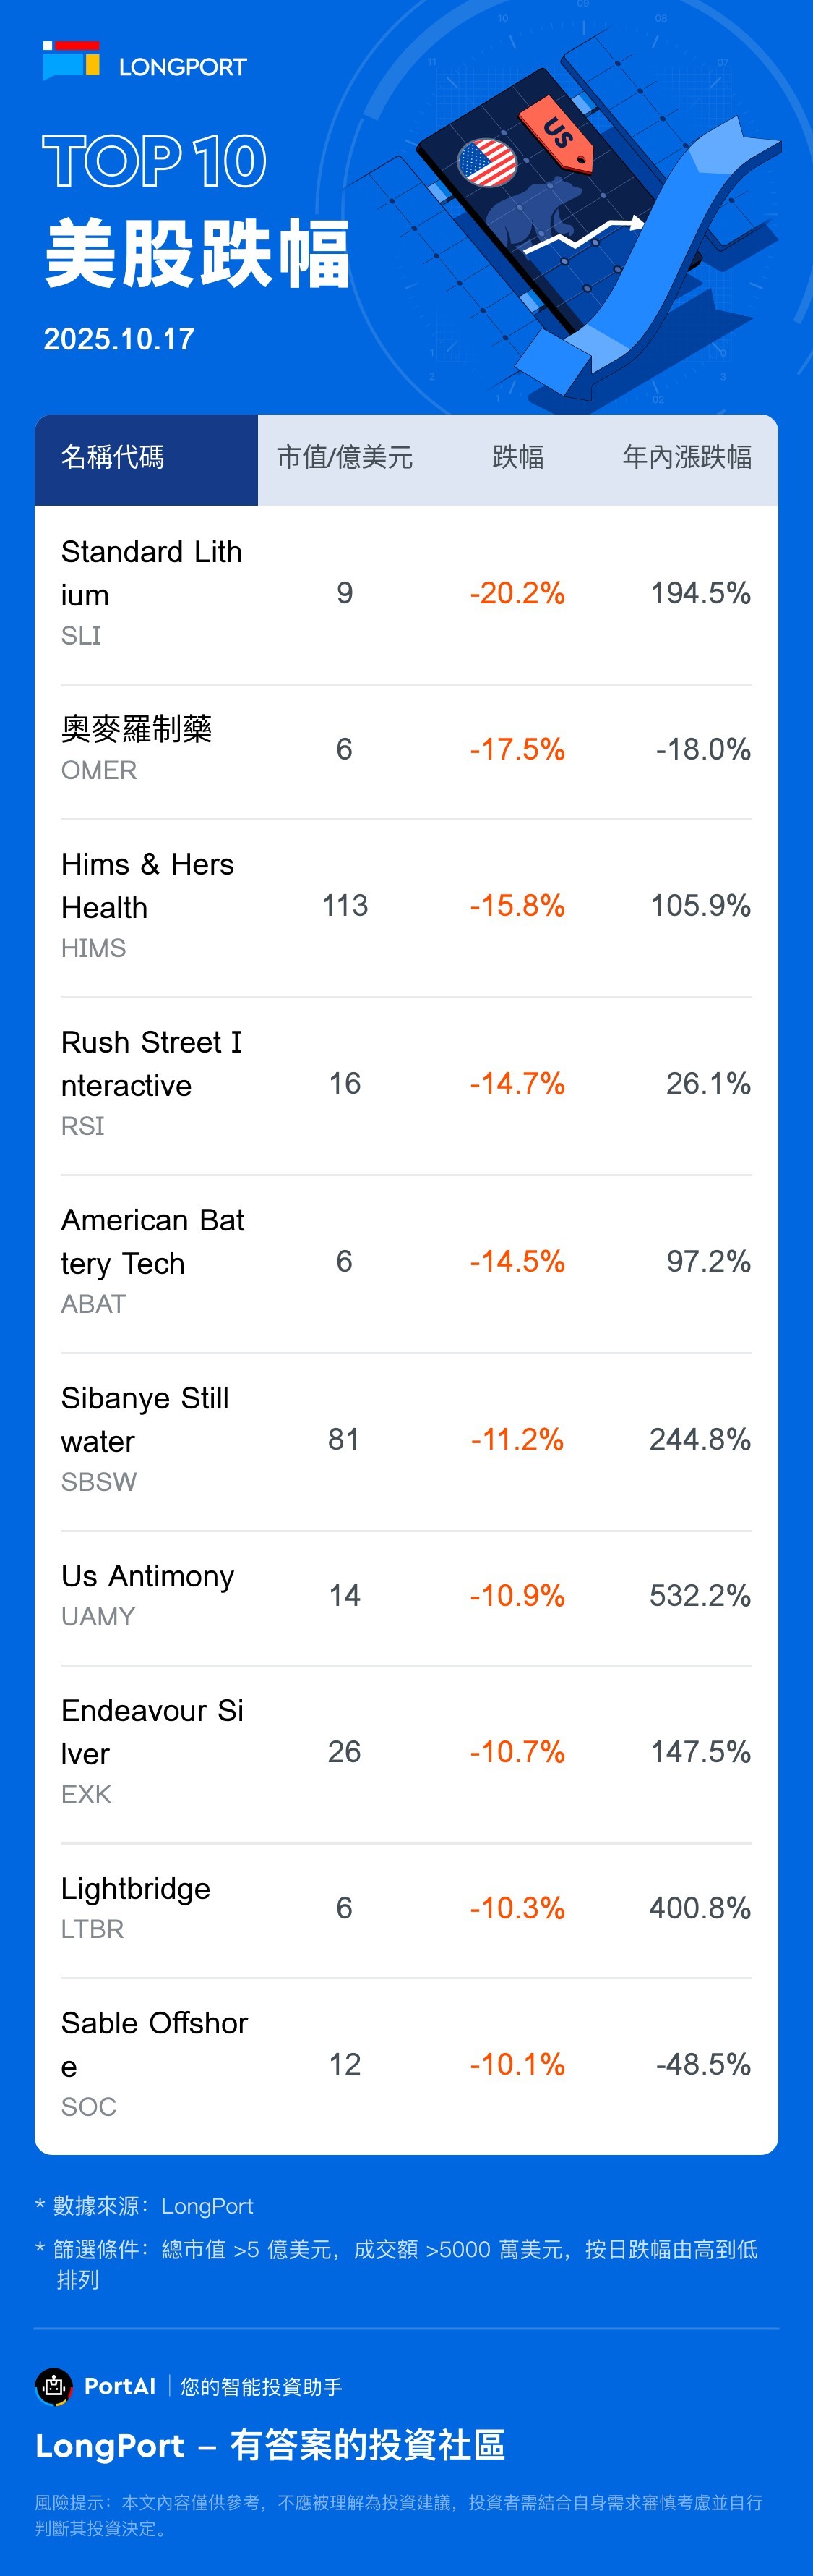This screenshot has height=2576, width=813.
Task: Click the OMER ticker symbol
Action: click(x=99, y=770)
